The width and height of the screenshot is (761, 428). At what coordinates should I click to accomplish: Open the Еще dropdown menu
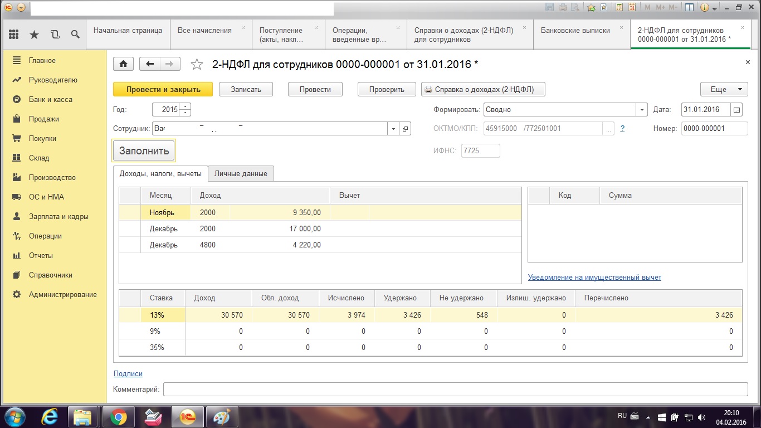coord(724,89)
